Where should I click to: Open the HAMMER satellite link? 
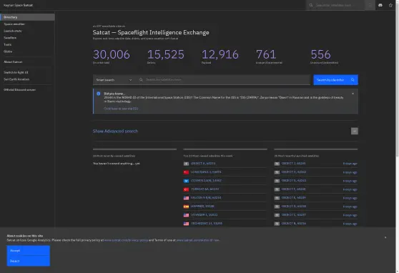coord(202,207)
